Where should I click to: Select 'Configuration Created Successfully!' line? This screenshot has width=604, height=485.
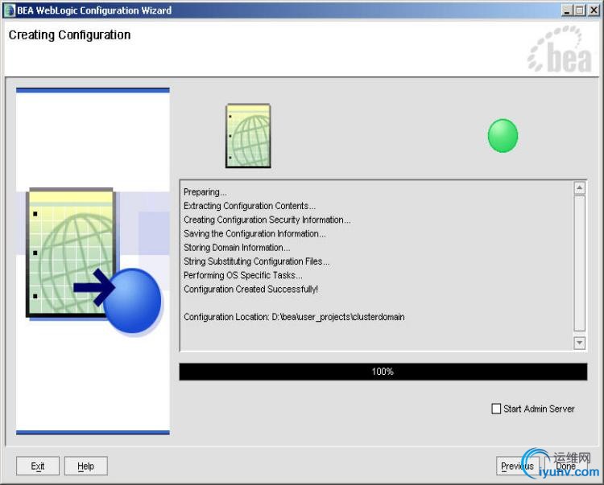pos(250,289)
